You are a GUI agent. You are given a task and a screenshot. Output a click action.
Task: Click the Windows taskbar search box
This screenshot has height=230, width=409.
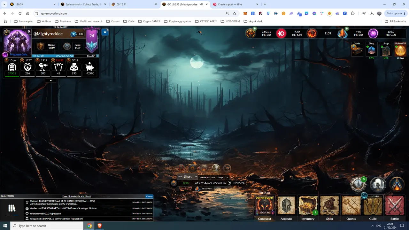click(x=47, y=226)
